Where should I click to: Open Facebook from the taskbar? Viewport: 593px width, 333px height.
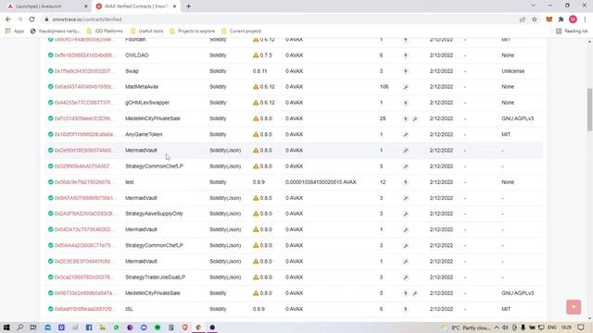[x=89, y=327]
